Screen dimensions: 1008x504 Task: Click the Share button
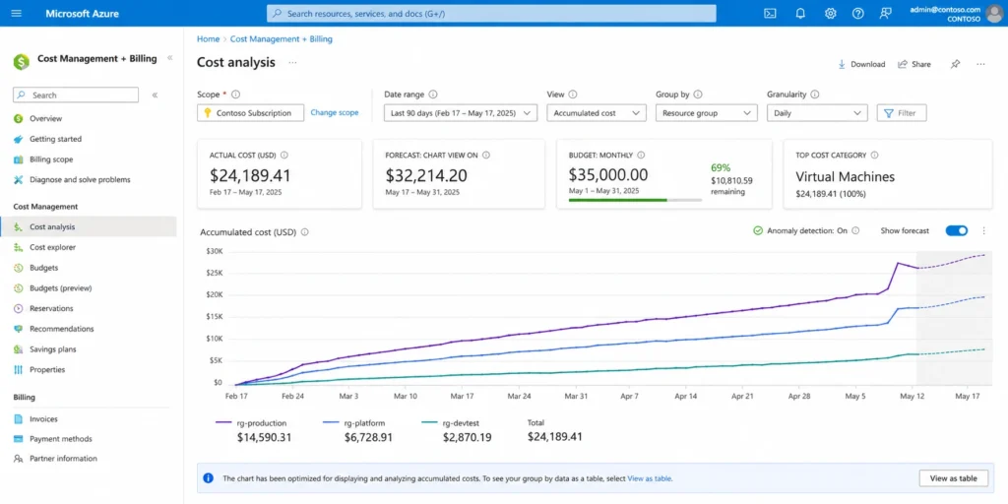point(914,64)
